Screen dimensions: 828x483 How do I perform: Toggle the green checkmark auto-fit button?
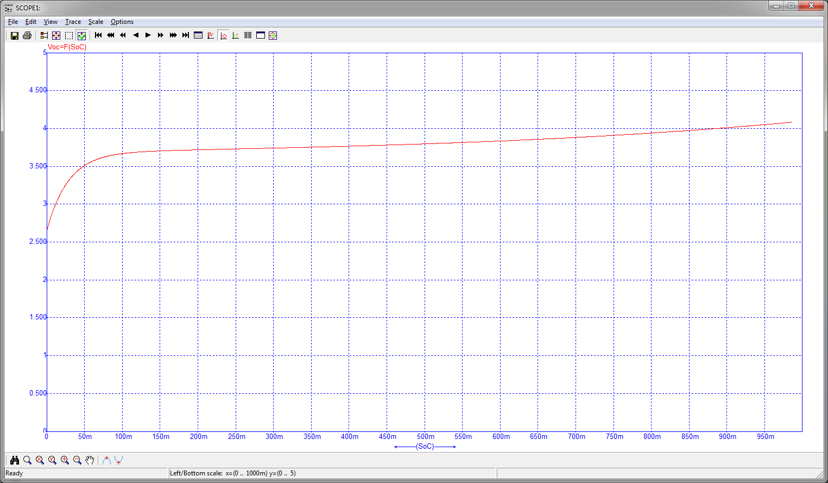[x=81, y=35]
